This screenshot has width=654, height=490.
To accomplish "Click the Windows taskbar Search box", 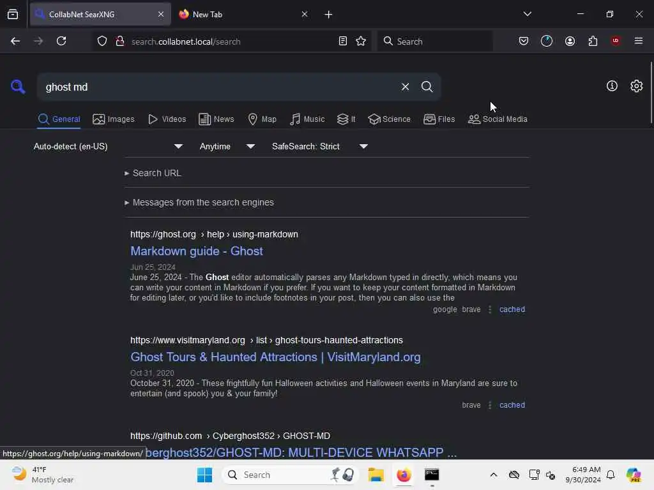I will pyautogui.click(x=291, y=475).
